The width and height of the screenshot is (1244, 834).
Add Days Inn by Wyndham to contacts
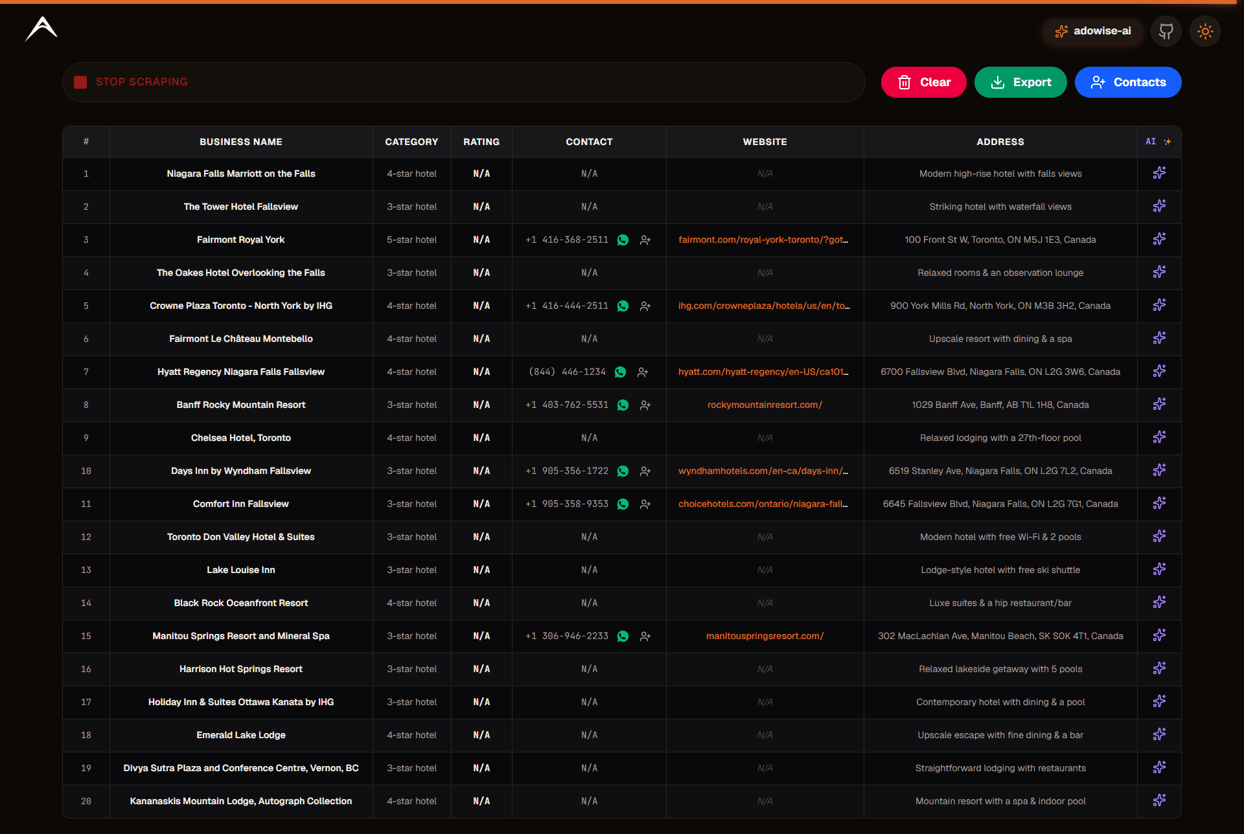pos(645,471)
